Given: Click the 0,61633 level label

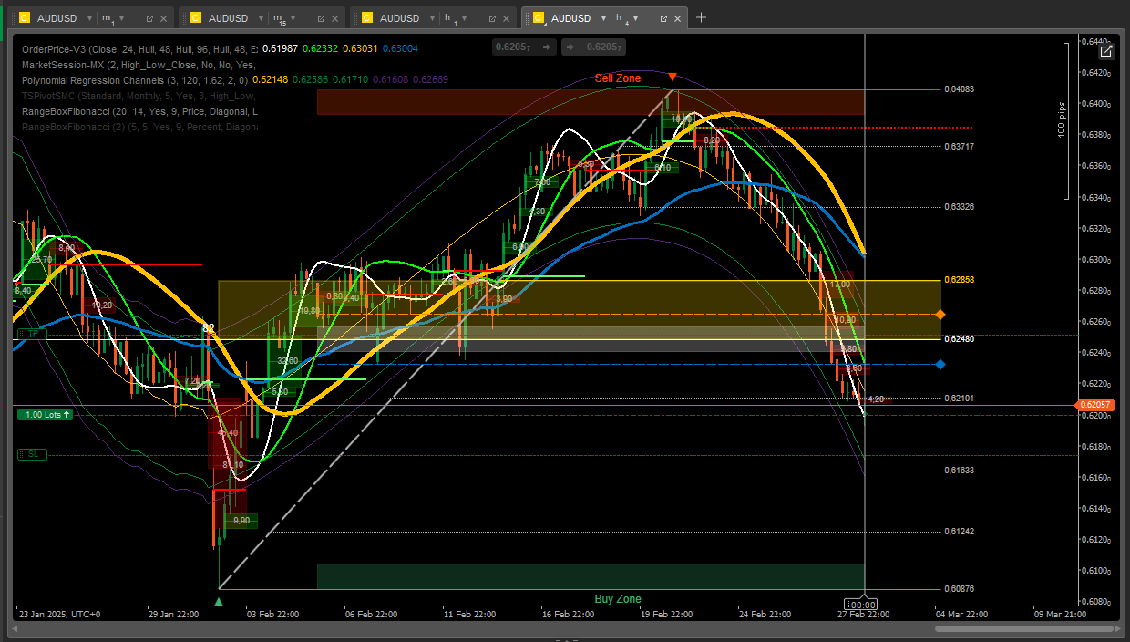Looking at the screenshot, I should [x=960, y=471].
